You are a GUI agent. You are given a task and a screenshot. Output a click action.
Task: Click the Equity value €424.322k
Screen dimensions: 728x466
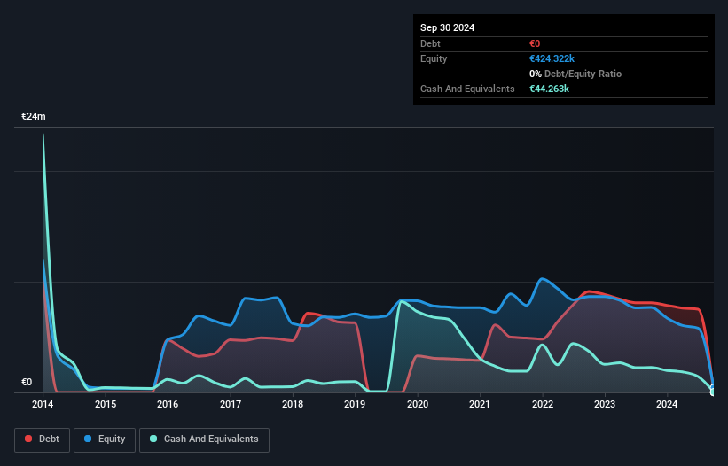tap(552, 58)
